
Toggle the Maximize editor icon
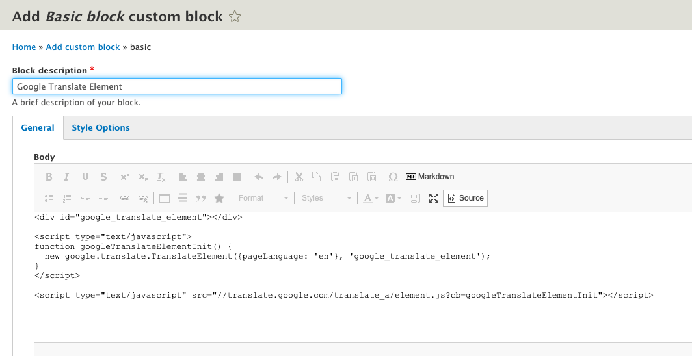point(434,198)
